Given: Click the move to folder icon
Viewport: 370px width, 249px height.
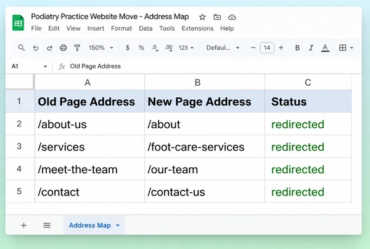Looking at the screenshot, I should tap(217, 17).
